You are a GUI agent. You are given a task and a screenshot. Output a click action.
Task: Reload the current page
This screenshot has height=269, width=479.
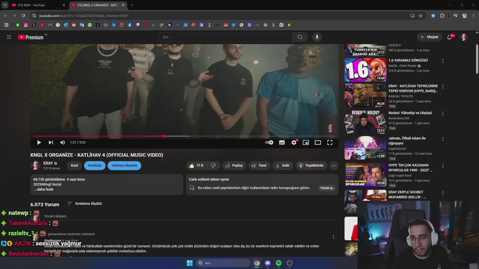[23, 16]
